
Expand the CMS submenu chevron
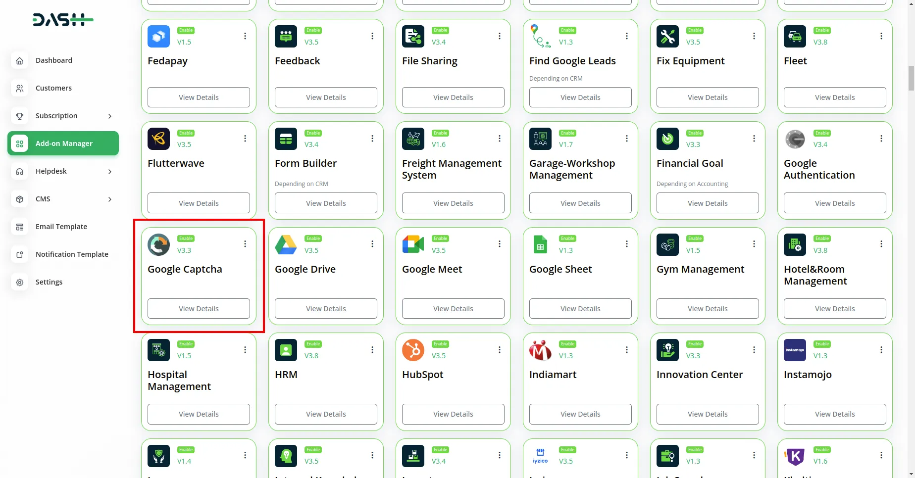[110, 199]
